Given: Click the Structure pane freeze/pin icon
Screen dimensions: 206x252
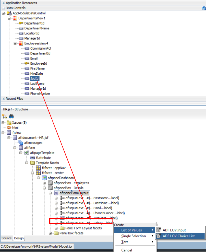Looking at the screenshot, I should [x=4, y=116].
